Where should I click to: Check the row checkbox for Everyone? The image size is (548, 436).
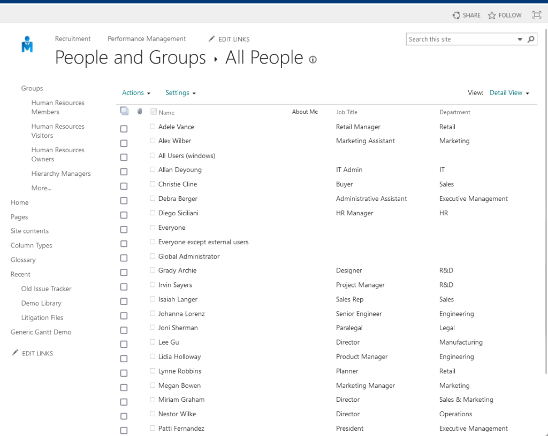coord(124,230)
